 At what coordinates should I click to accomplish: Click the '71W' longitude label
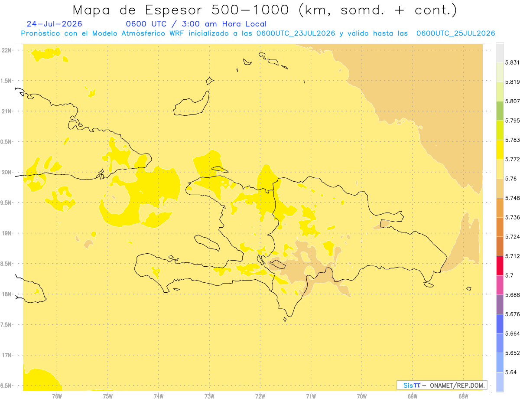point(311,396)
